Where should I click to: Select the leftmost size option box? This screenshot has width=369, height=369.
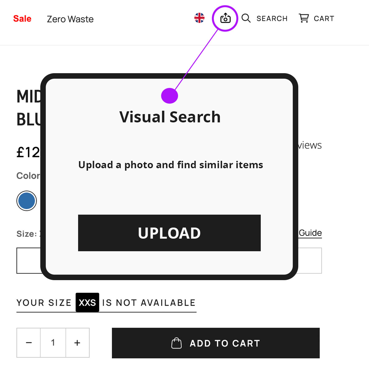point(29,260)
